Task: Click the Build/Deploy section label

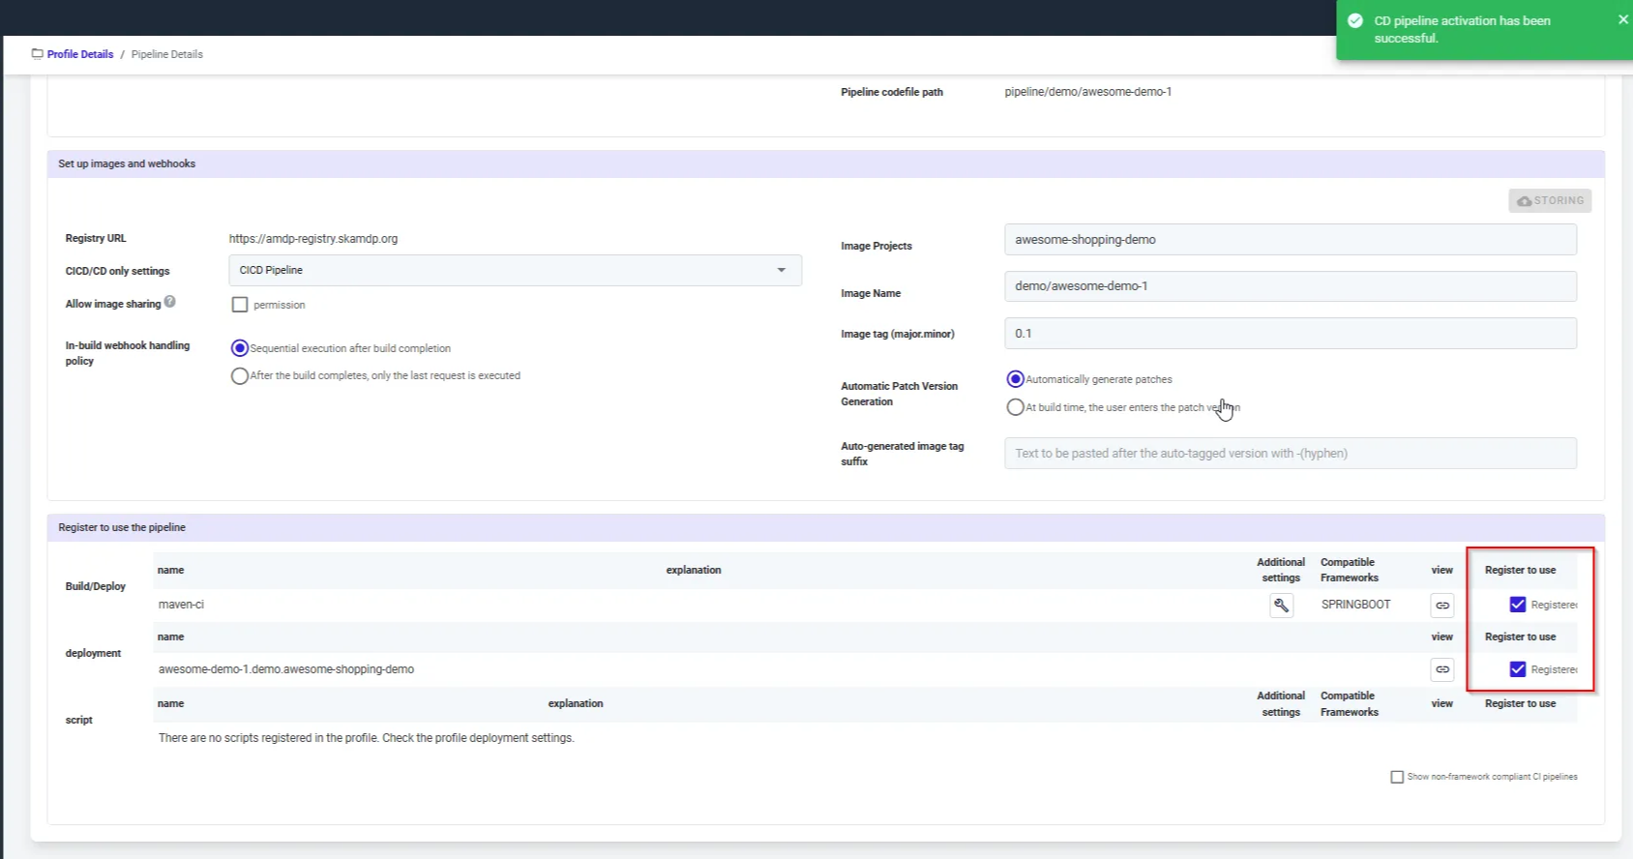Action: [x=96, y=586]
